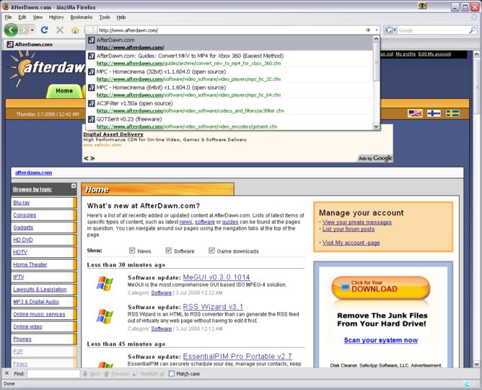The width and height of the screenshot is (482, 390).
Task: Open the Tools menu
Action: tap(105, 17)
